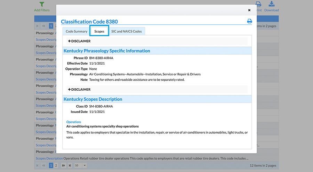Click first-page icon in top pager
This screenshot has width=313, height=172.
[x=37, y=26]
